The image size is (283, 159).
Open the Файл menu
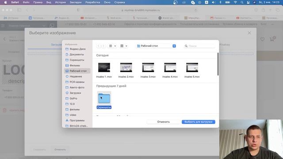click(x=26, y=2)
